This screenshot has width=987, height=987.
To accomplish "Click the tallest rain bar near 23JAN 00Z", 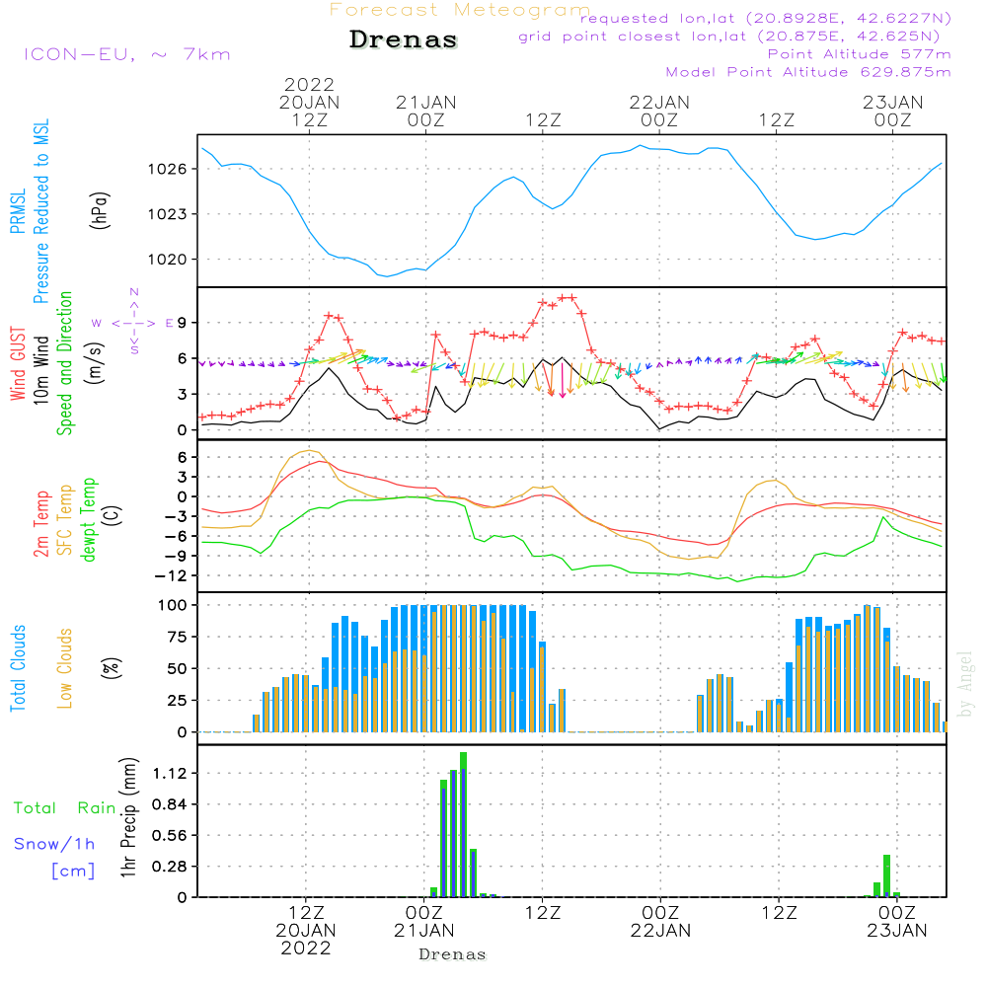I will point(887,875).
